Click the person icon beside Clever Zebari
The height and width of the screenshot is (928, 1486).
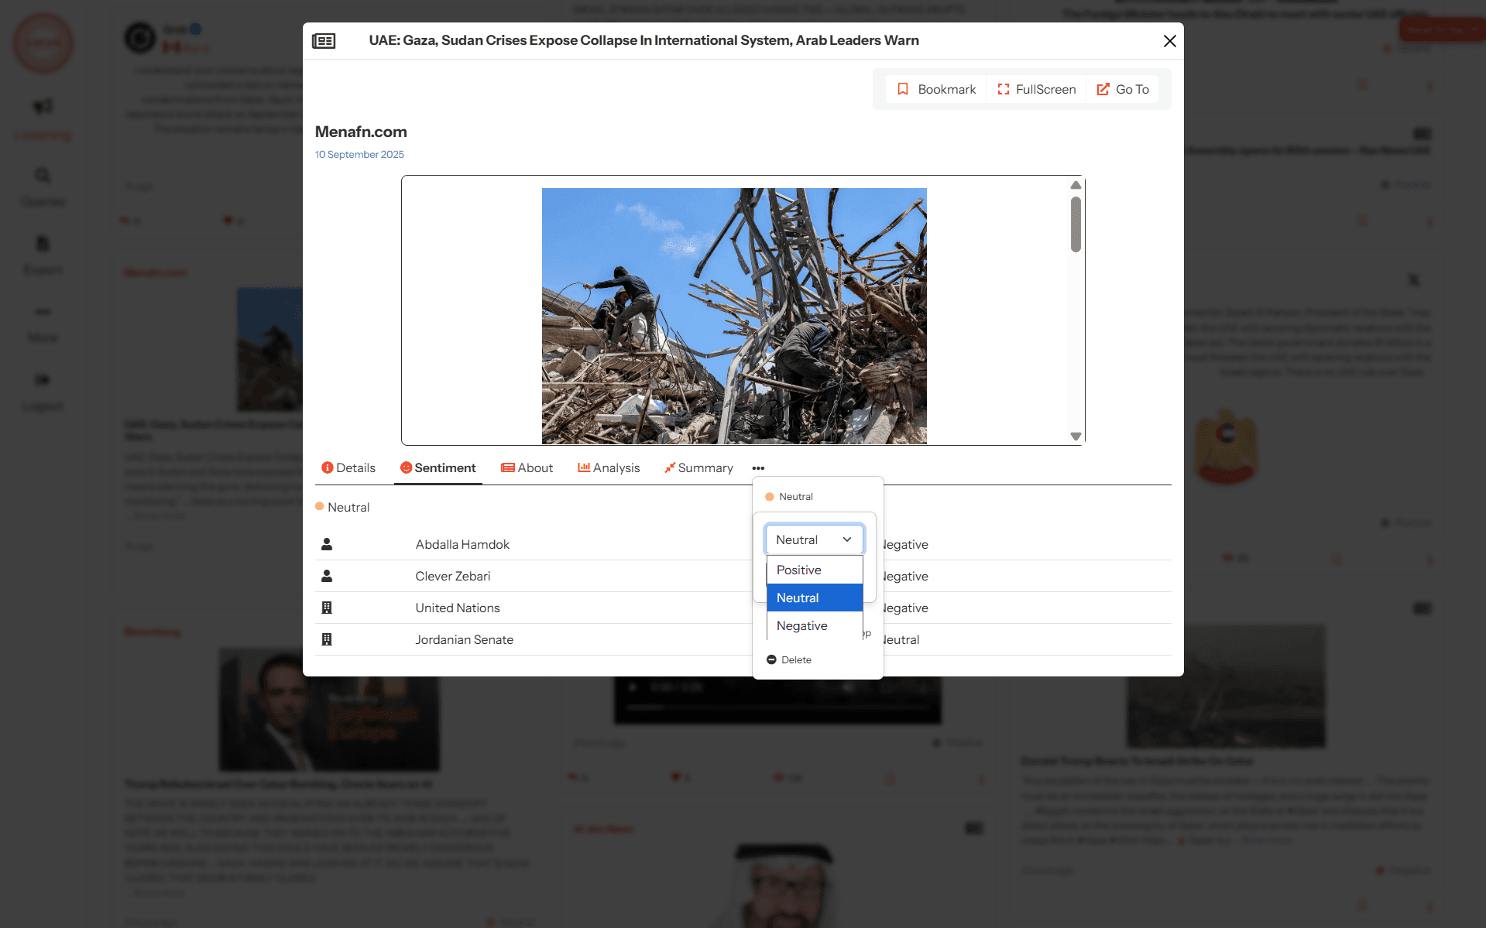pyautogui.click(x=327, y=576)
